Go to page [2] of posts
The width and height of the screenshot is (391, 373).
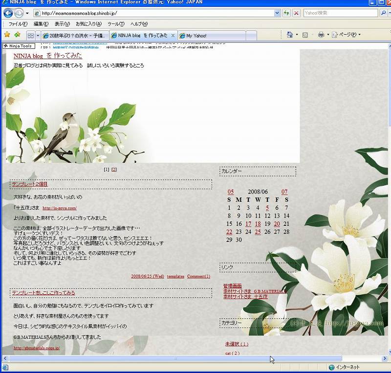click(114, 170)
